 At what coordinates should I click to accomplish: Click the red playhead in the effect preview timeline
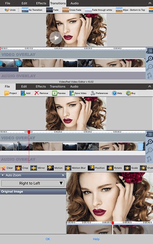(113, 223)
